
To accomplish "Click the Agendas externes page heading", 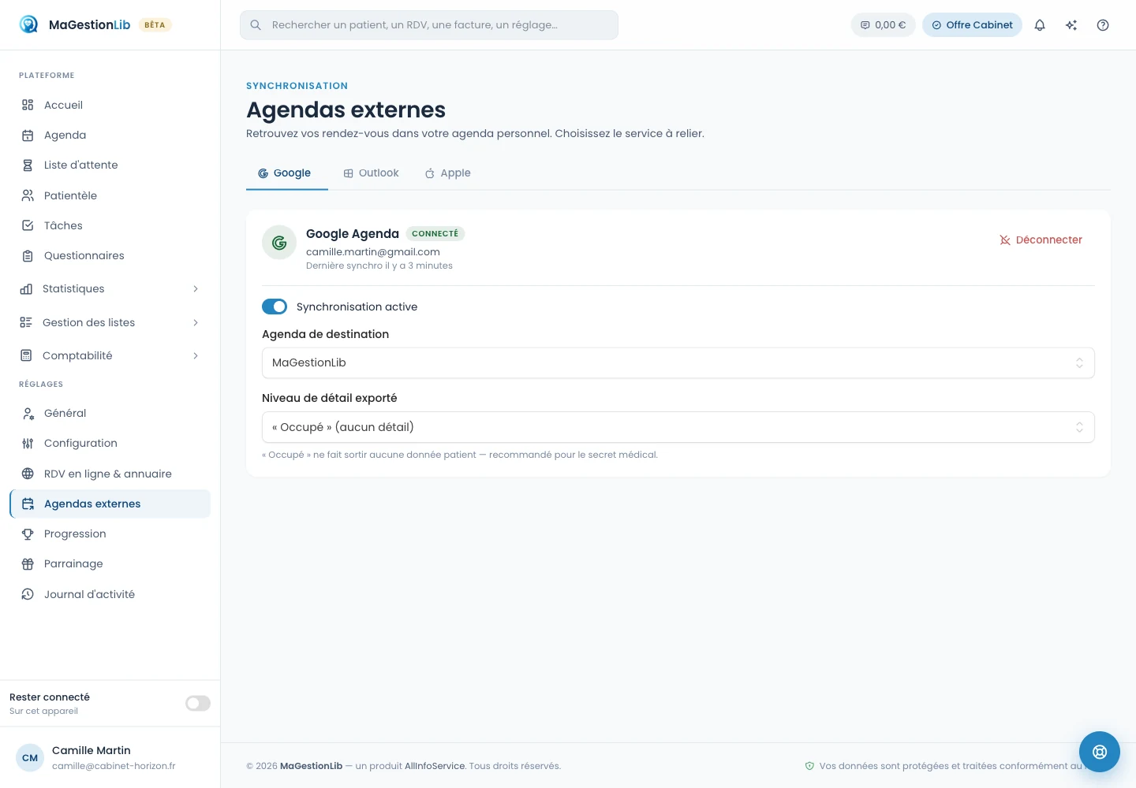I will (346, 110).
